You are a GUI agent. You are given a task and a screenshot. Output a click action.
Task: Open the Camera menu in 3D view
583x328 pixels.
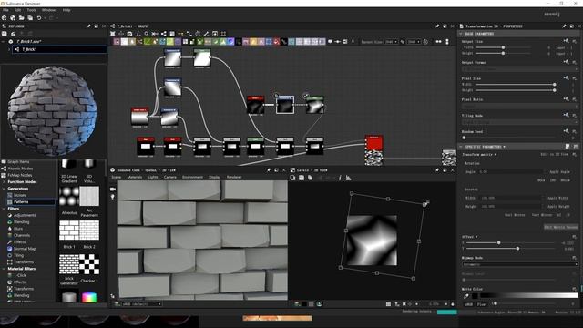tap(170, 177)
